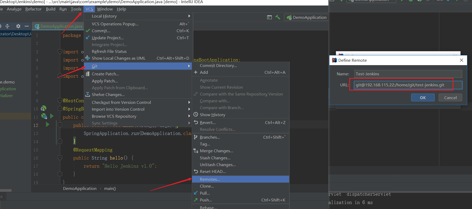This screenshot has width=472, height=209.
Task: Open the Tools menu
Action: 76,9
